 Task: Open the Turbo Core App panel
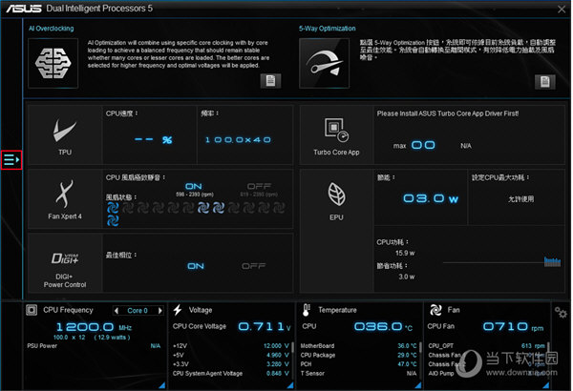coord(336,135)
